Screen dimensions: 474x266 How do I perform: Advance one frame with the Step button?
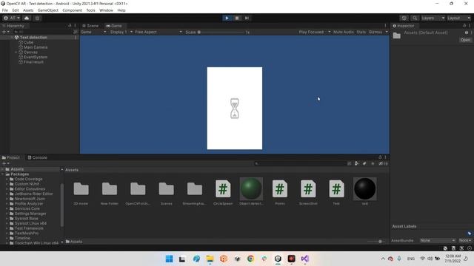tap(247, 18)
